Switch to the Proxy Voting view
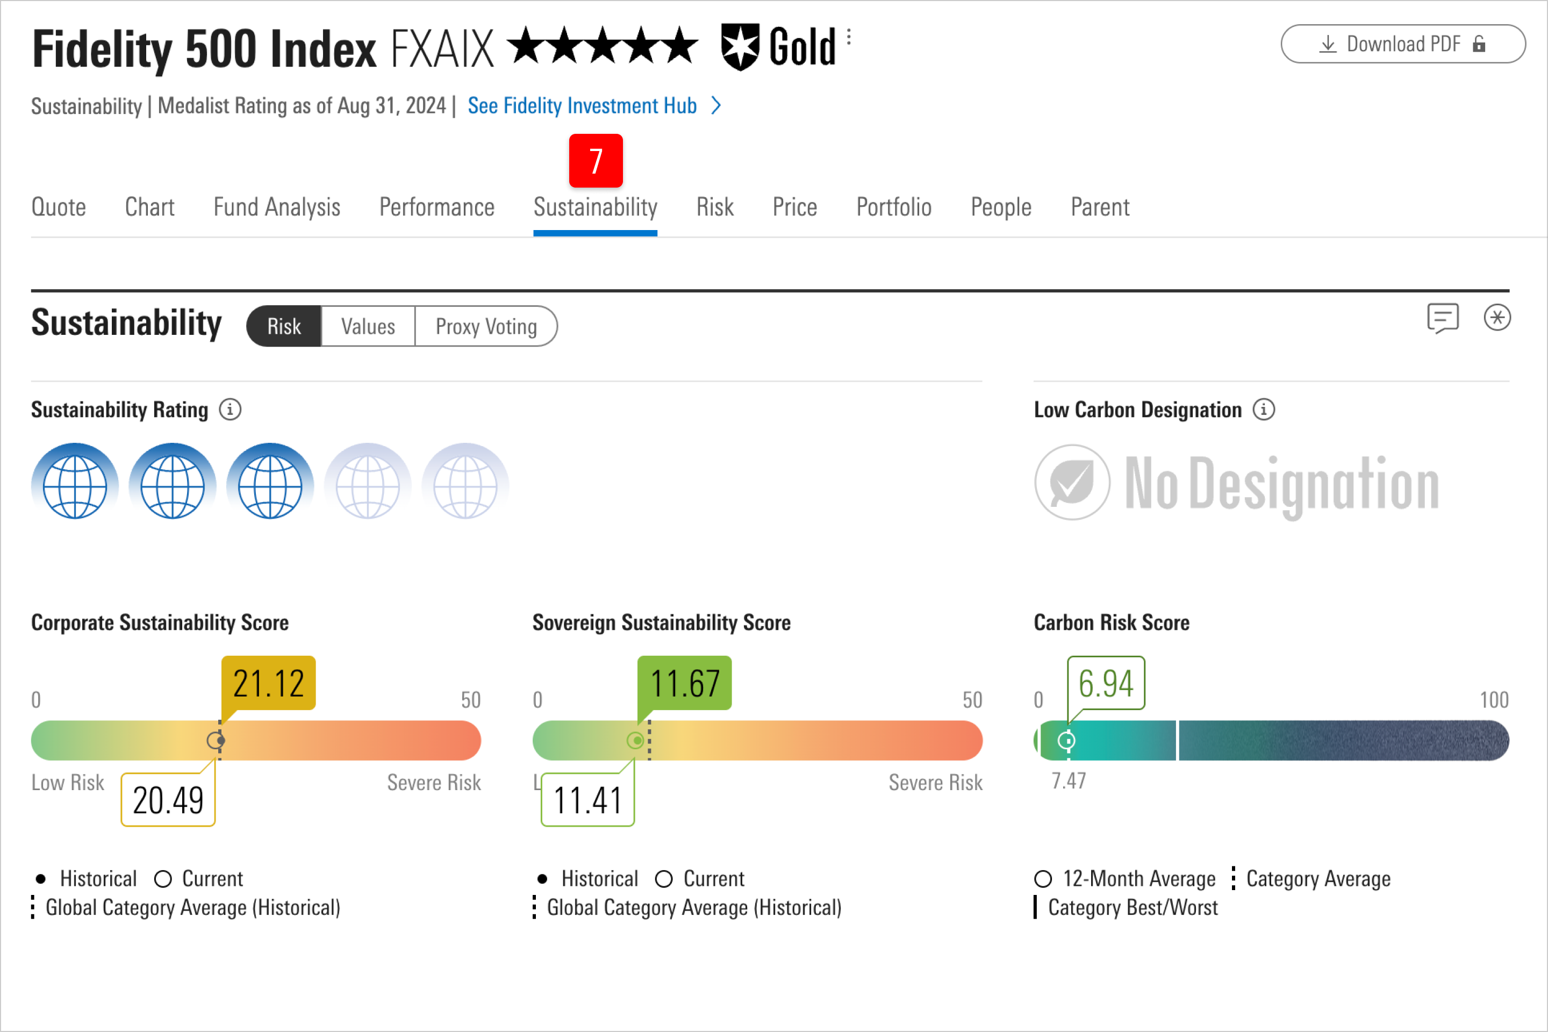The image size is (1548, 1032). [x=486, y=326]
